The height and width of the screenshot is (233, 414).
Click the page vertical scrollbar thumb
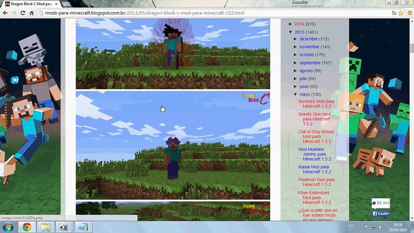pyautogui.click(x=412, y=49)
